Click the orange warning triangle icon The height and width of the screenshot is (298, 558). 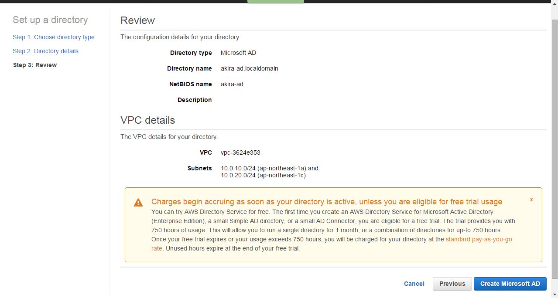pos(138,203)
